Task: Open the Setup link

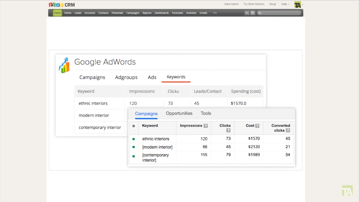Action: [273, 4]
